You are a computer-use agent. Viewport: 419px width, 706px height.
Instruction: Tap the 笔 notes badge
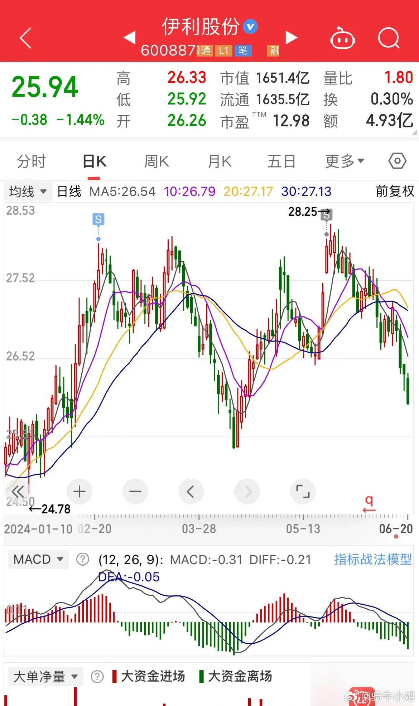[x=243, y=50]
